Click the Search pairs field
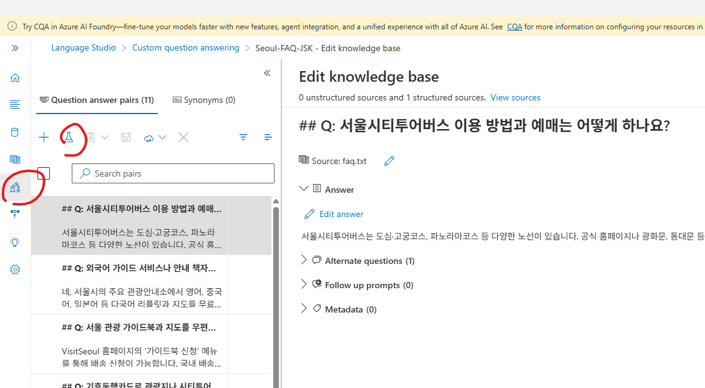Viewport: 705px width, 388px height. coord(173,173)
